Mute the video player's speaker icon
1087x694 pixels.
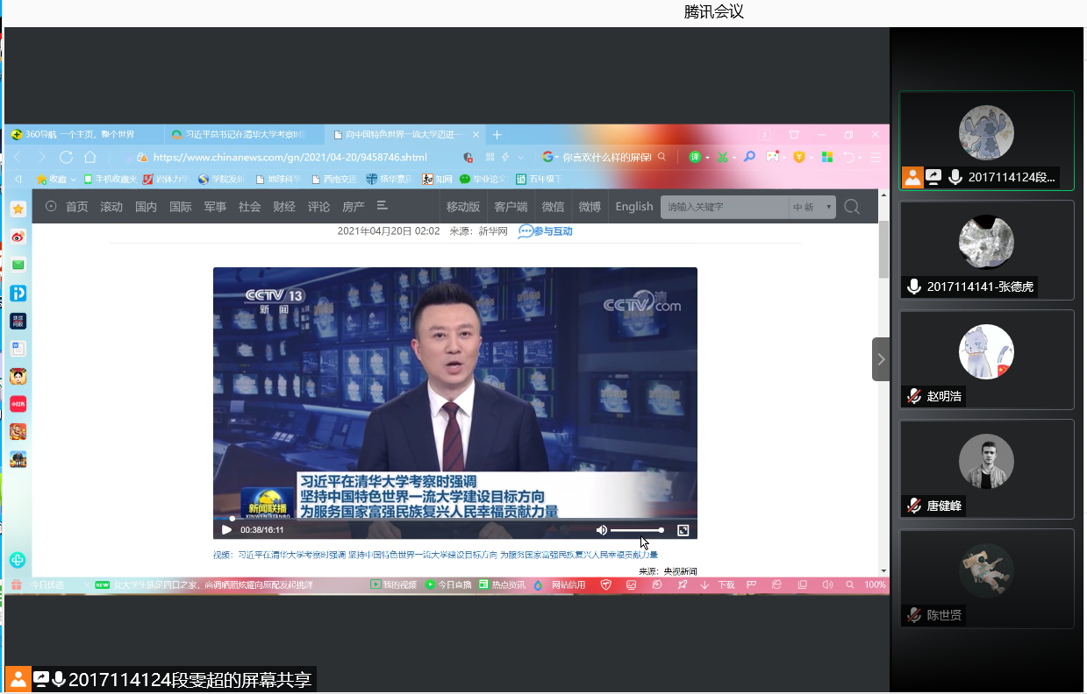tap(601, 530)
